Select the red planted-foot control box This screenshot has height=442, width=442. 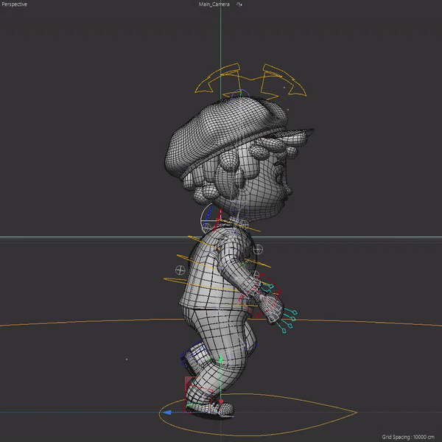coord(198,395)
